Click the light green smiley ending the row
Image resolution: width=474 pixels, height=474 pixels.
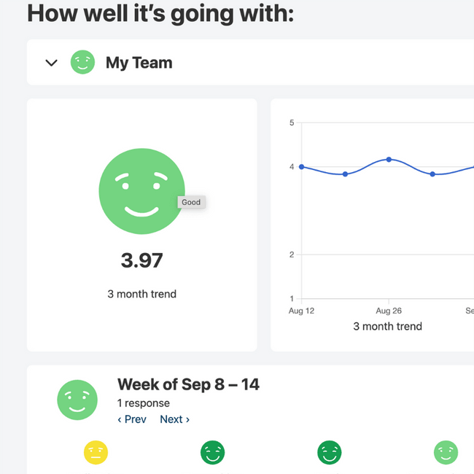446,453
